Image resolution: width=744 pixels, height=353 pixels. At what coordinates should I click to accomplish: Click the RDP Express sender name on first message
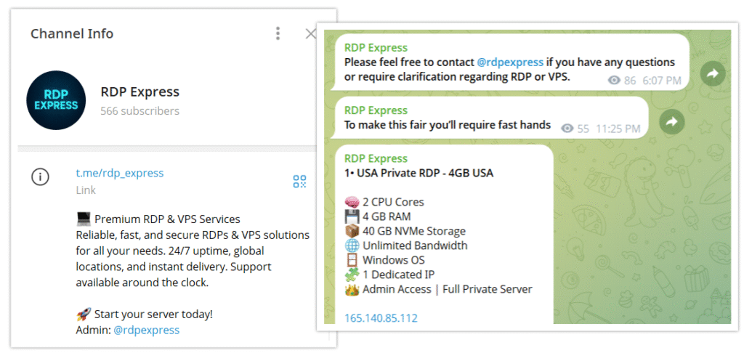pos(376,47)
